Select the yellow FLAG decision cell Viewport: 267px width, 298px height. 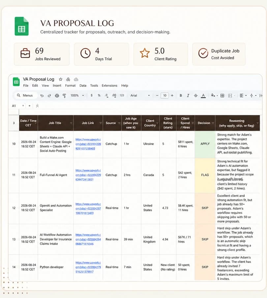click(205, 175)
